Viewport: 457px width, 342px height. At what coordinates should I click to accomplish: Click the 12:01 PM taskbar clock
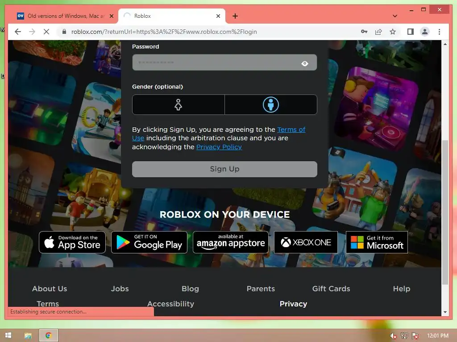[438, 336]
